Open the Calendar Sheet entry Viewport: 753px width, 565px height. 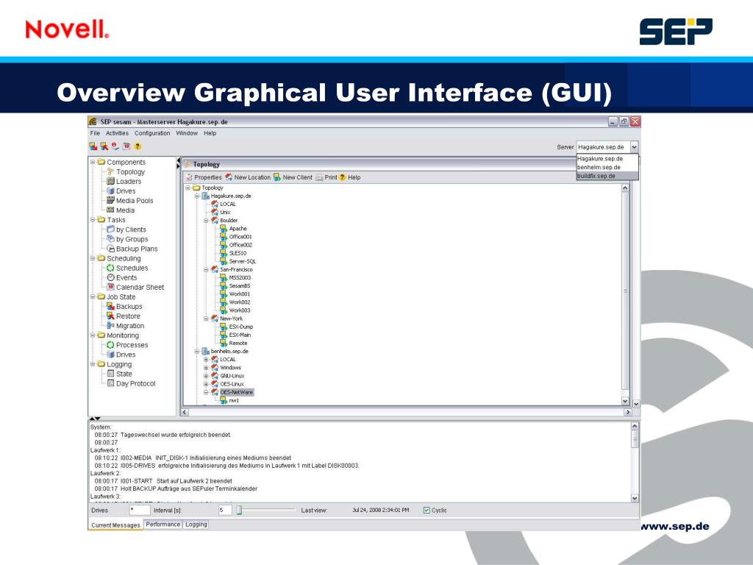[x=140, y=288]
